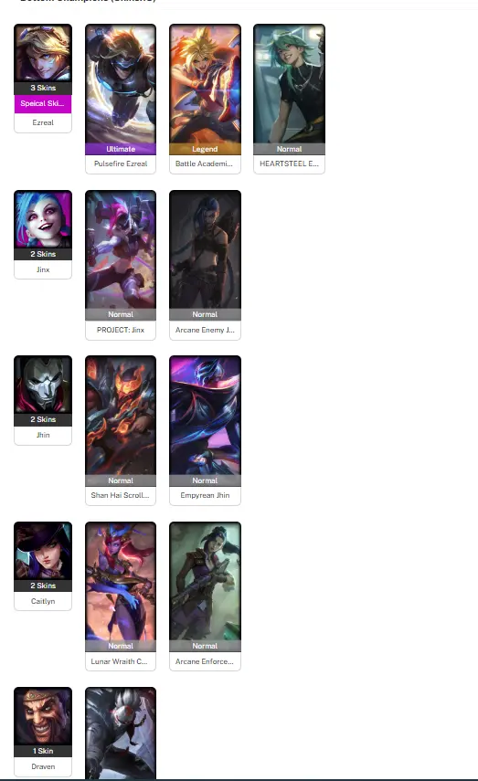
Task: Select the Pulsefire Ezreal skin card
Action: pyautogui.click(x=121, y=99)
